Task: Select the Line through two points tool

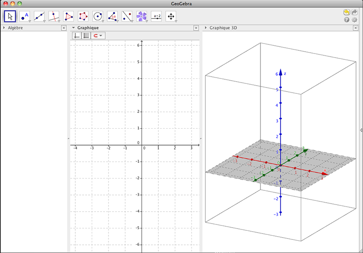Action: pos(39,16)
